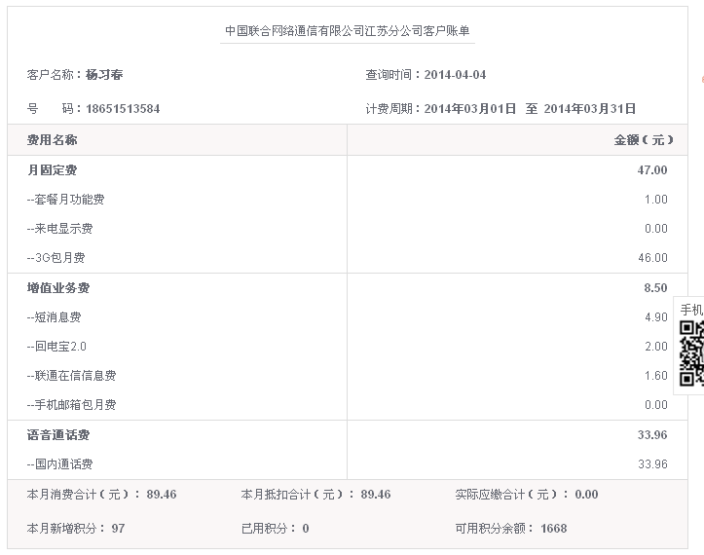This screenshot has width=704, height=555.
Task: Click the customer name 杨习春
Action: pos(104,75)
